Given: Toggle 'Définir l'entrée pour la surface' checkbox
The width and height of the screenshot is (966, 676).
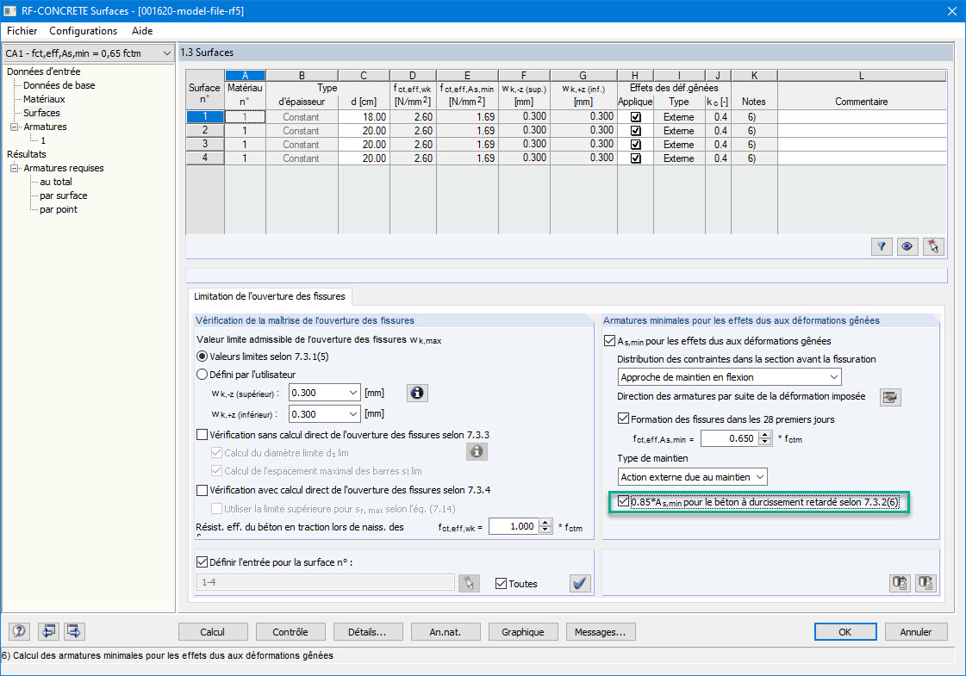Looking at the screenshot, I should (x=202, y=561).
